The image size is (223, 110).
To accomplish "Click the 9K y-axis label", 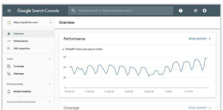I will tap(65, 57).
